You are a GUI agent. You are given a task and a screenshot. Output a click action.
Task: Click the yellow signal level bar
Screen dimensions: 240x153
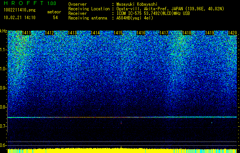122,151
